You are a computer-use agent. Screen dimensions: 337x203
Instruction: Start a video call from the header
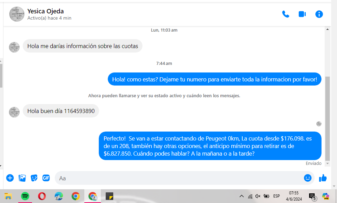(x=302, y=14)
